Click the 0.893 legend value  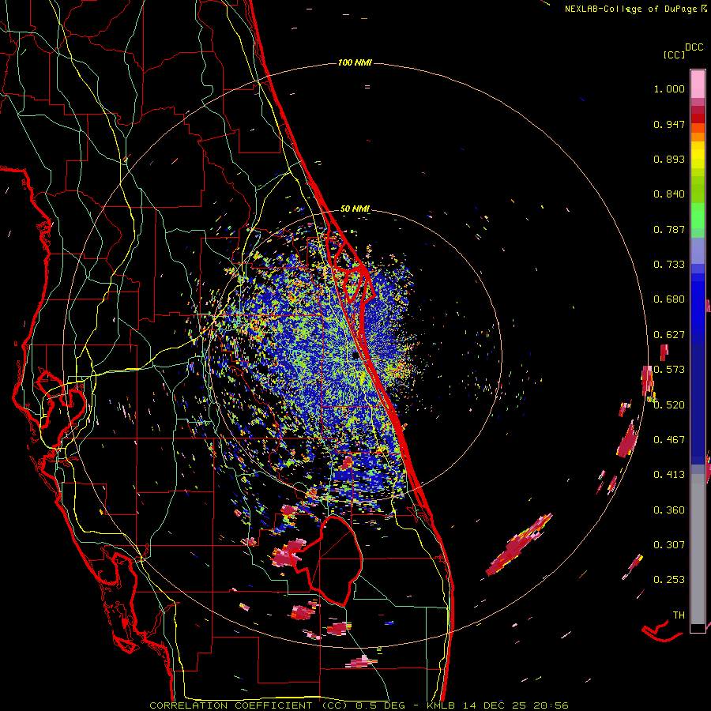point(669,159)
